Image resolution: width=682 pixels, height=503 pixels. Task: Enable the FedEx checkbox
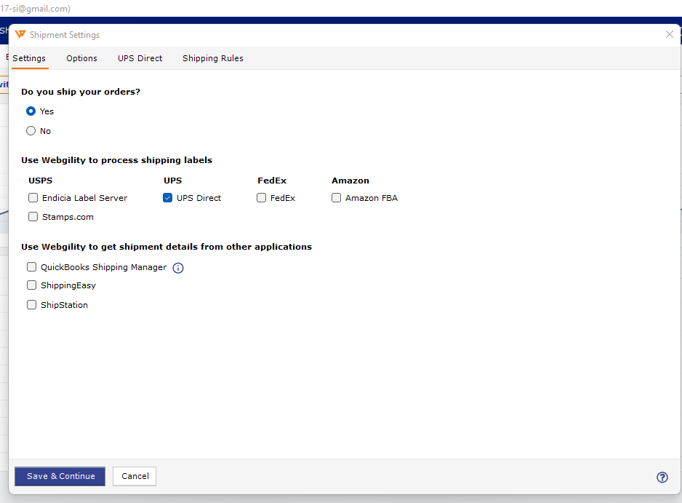point(262,198)
